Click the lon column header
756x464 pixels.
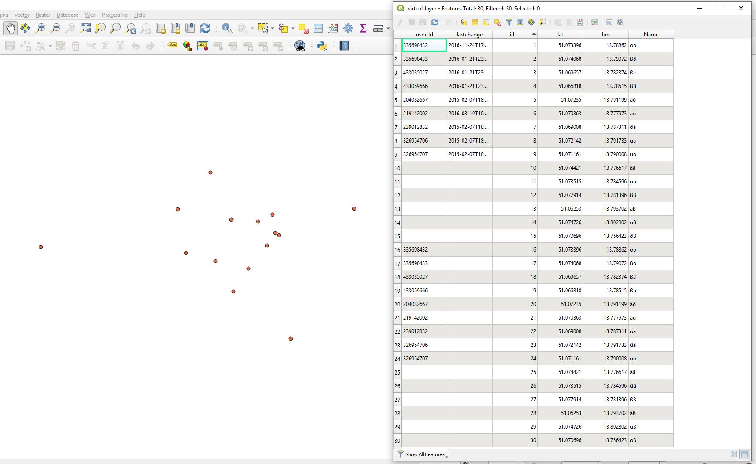click(x=605, y=35)
